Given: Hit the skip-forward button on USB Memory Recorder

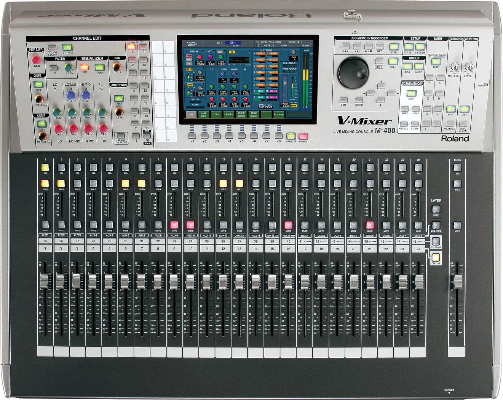Looking at the screenshot, I should pos(357,46).
